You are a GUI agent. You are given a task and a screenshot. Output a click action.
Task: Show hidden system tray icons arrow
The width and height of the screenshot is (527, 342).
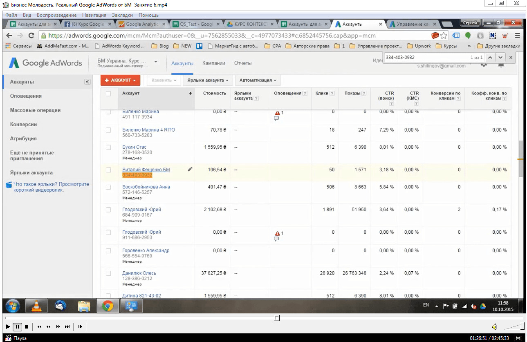coord(437,306)
